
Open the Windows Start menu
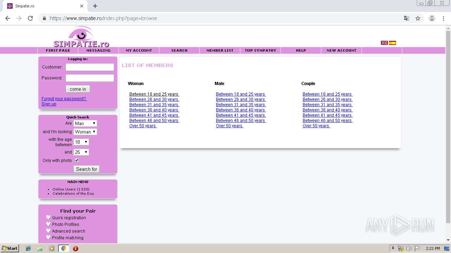10,248
